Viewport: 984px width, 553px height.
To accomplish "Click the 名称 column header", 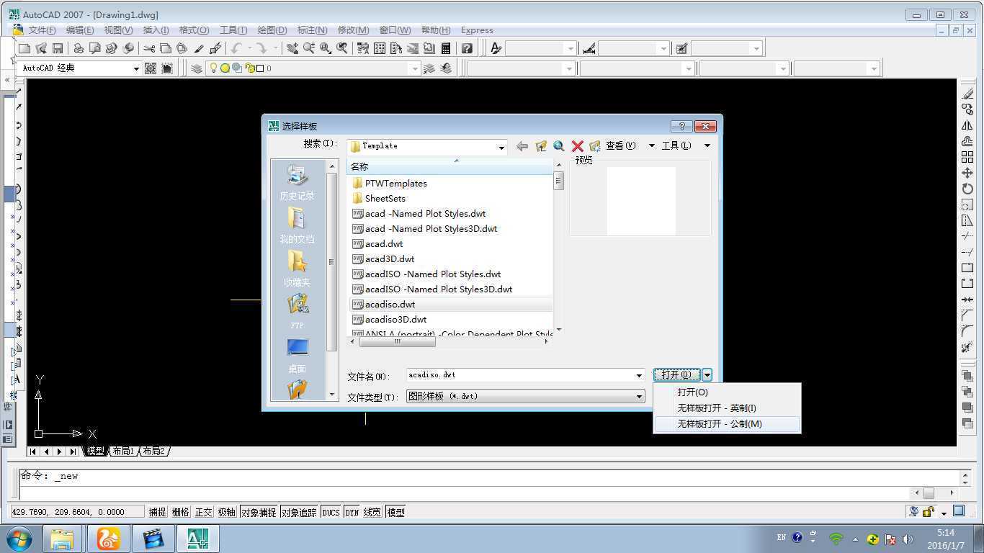I will (x=449, y=166).
